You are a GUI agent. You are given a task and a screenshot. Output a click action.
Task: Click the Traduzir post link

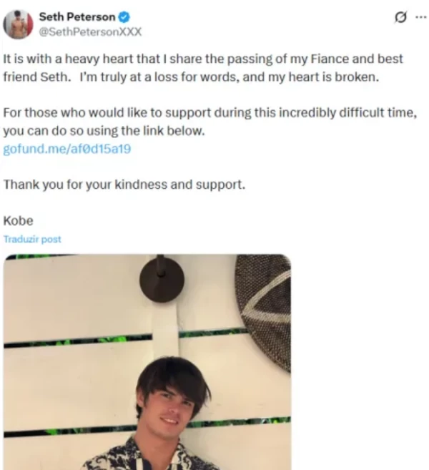pos(32,240)
